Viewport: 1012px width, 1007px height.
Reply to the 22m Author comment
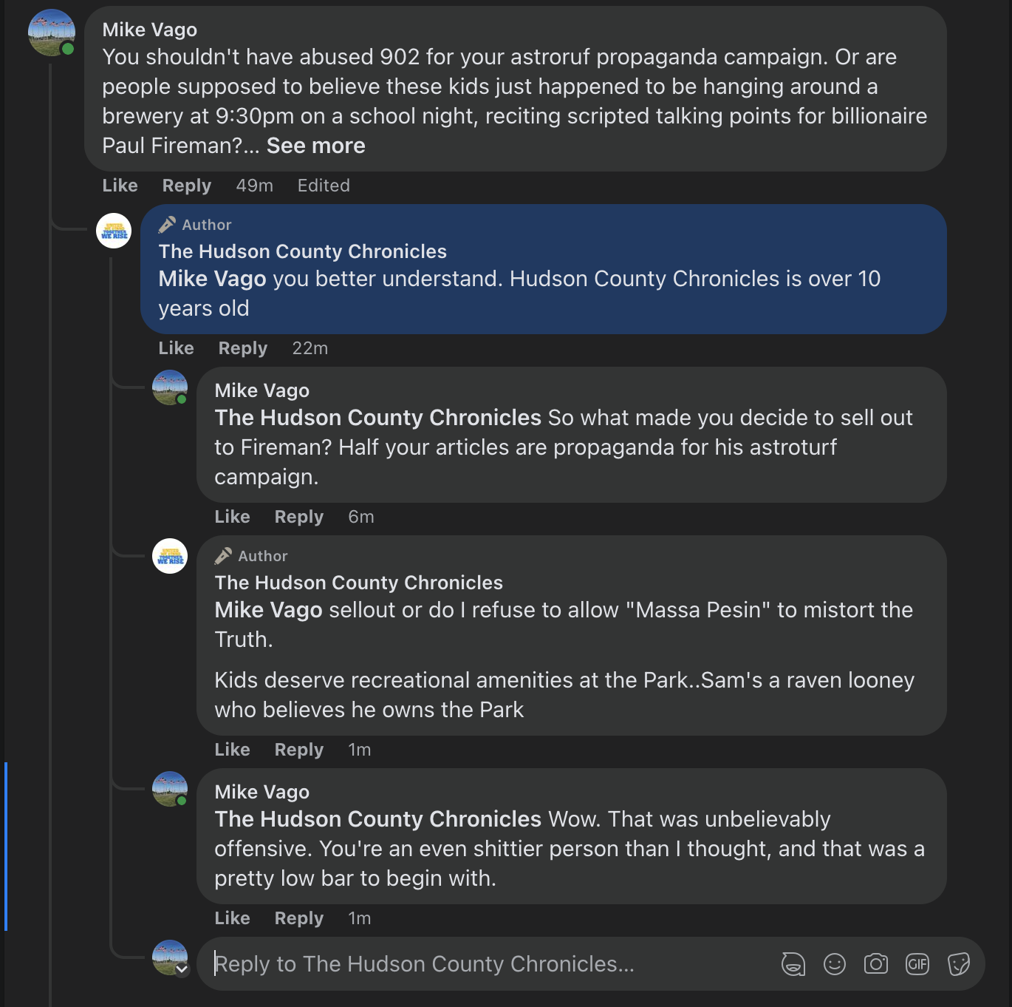[x=242, y=348]
